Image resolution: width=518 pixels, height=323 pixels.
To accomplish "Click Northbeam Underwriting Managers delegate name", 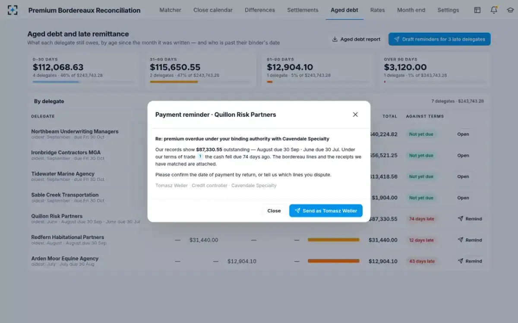I will (x=75, y=131).
